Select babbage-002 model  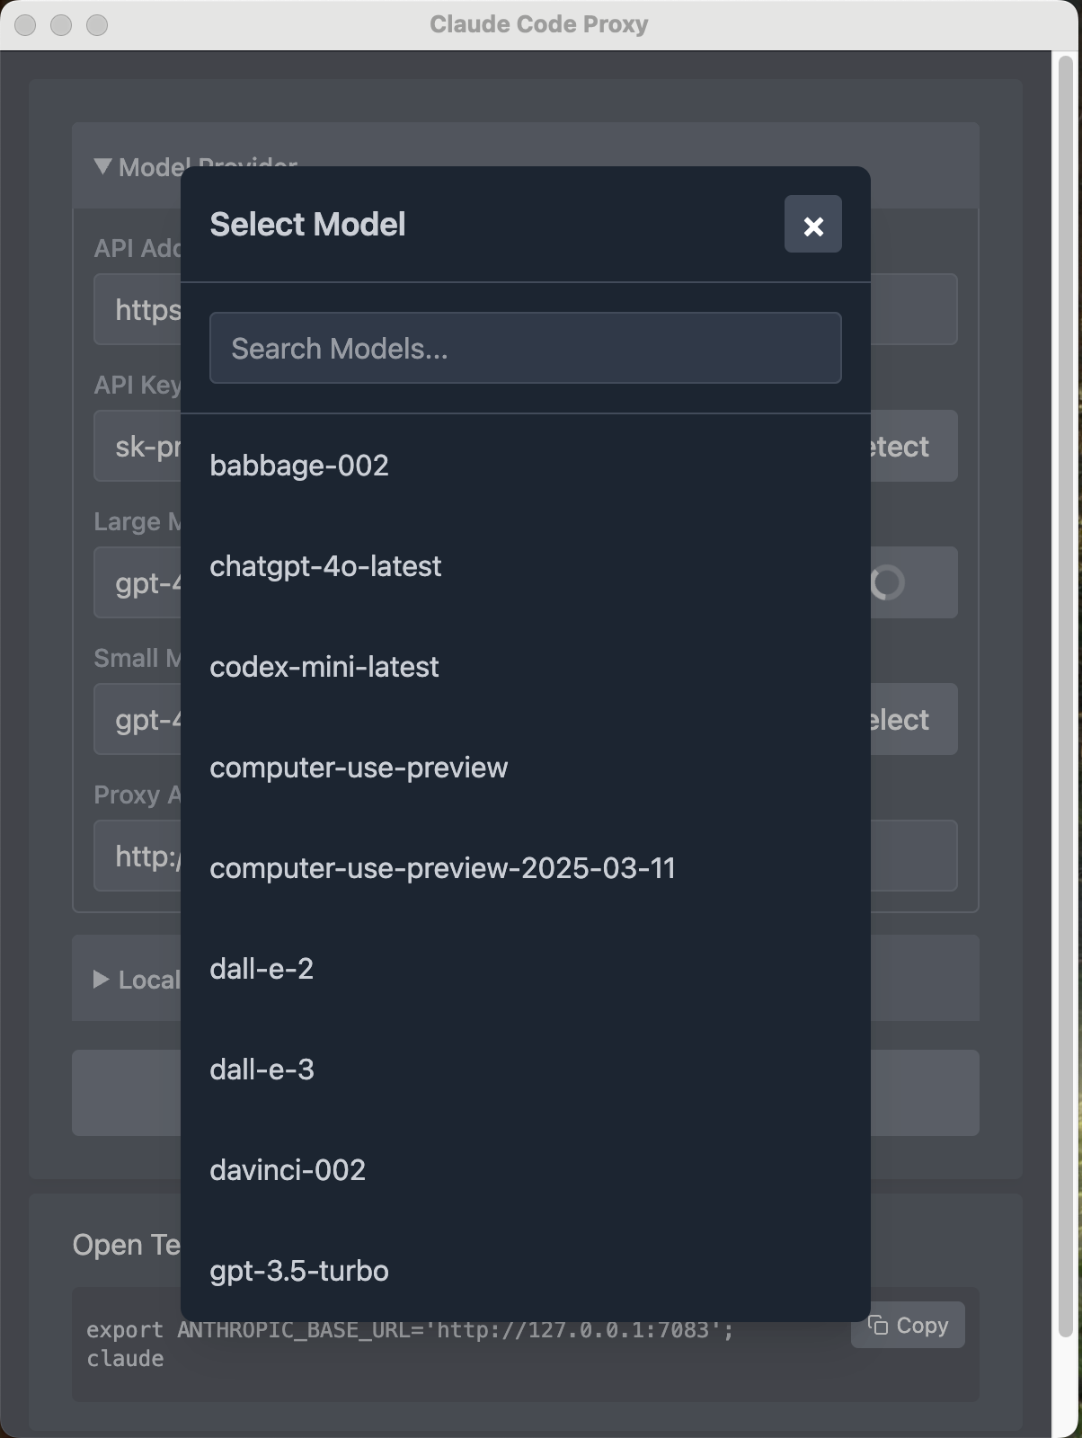(x=525, y=466)
